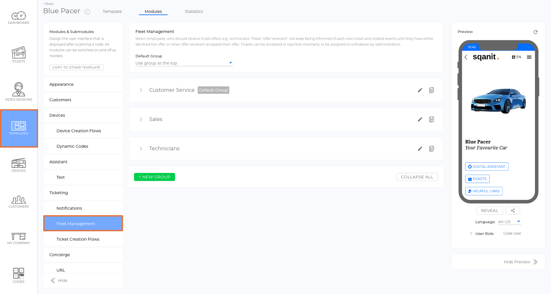Click Copy To Other Template button
551x294 pixels.
[x=77, y=67]
